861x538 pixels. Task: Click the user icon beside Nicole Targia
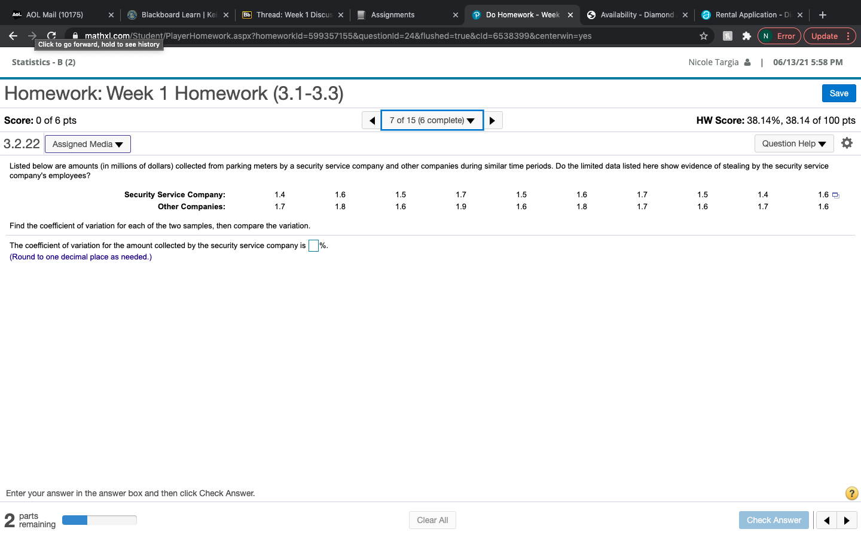click(747, 62)
